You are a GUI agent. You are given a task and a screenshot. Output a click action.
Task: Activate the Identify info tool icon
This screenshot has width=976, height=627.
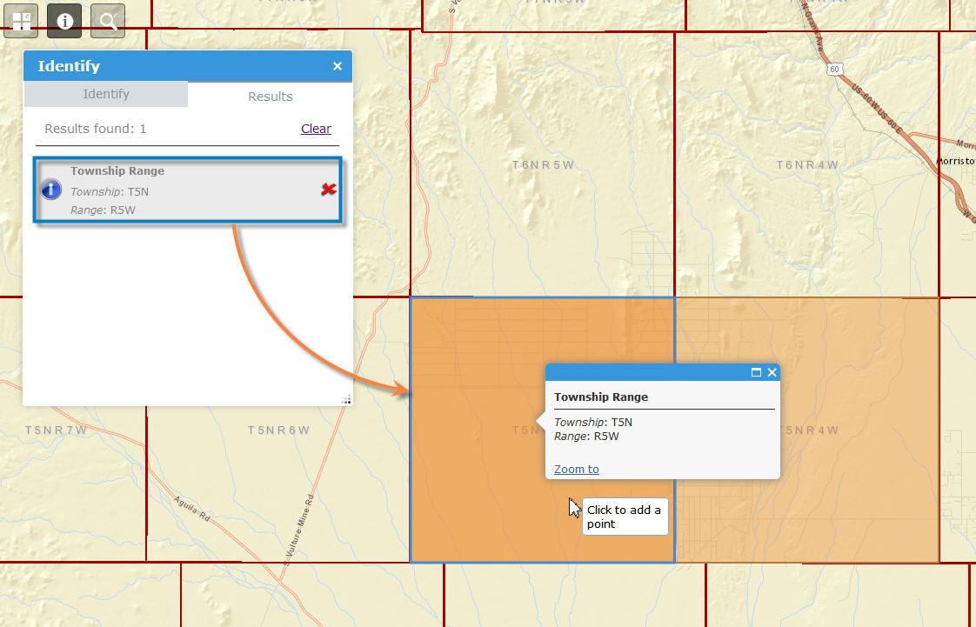pyautogui.click(x=64, y=21)
